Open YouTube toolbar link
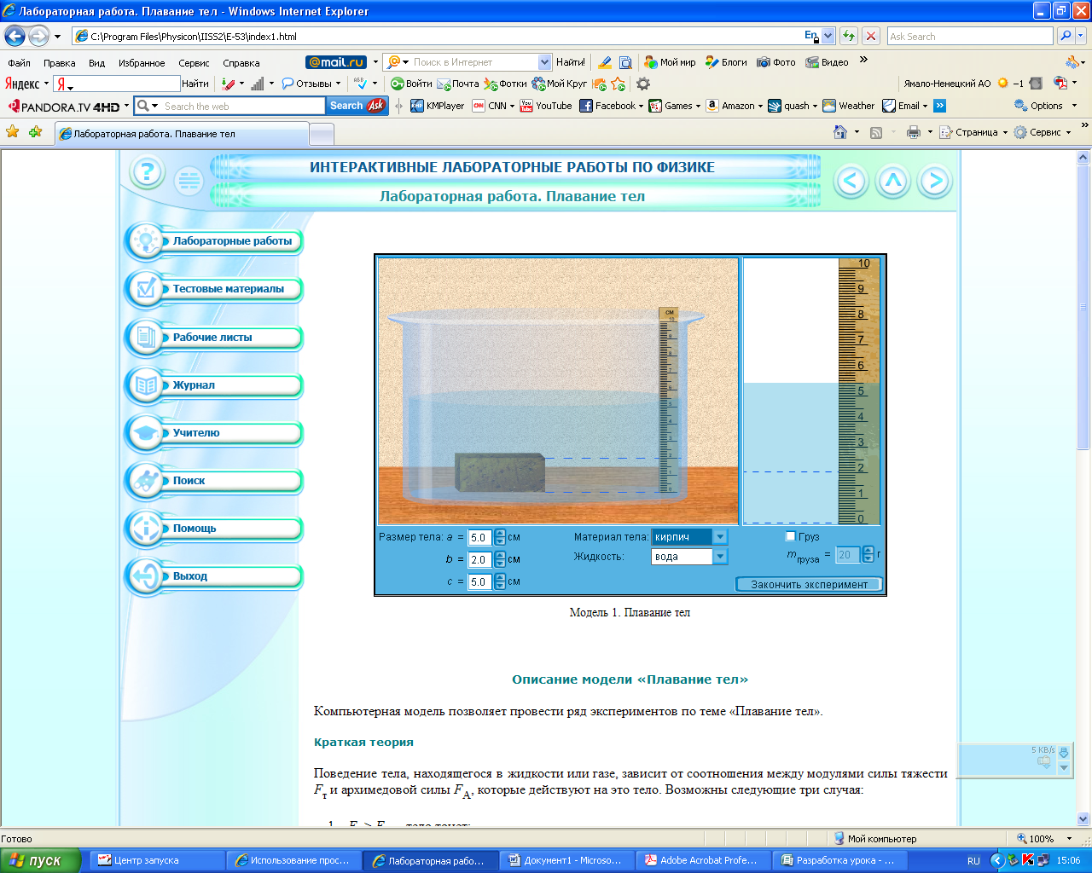The width and height of the screenshot is (1092, 873). coord(546,106)
